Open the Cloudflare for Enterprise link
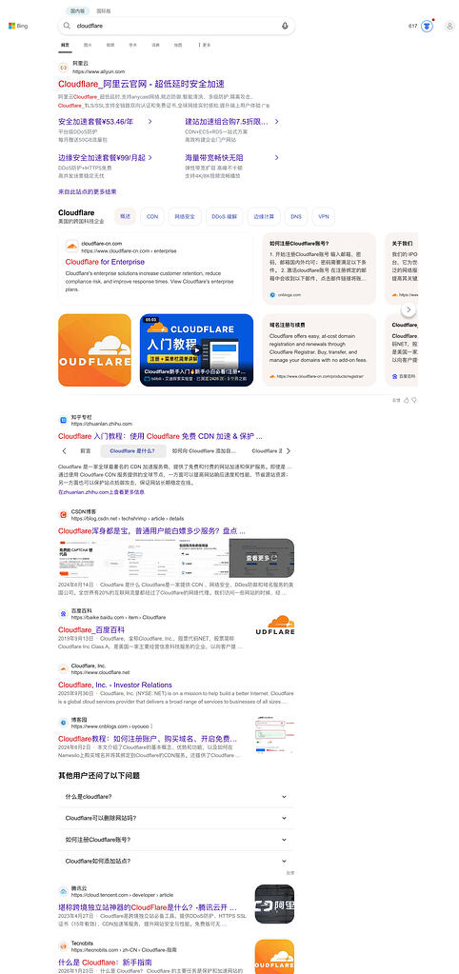The width and height of the screenshot is (459, 974). (105, 262)
